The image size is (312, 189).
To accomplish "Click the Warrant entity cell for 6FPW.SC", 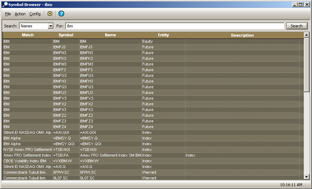I will 163,172.
